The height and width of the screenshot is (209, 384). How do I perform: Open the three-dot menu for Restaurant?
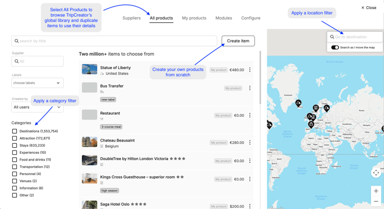[249, 115]
